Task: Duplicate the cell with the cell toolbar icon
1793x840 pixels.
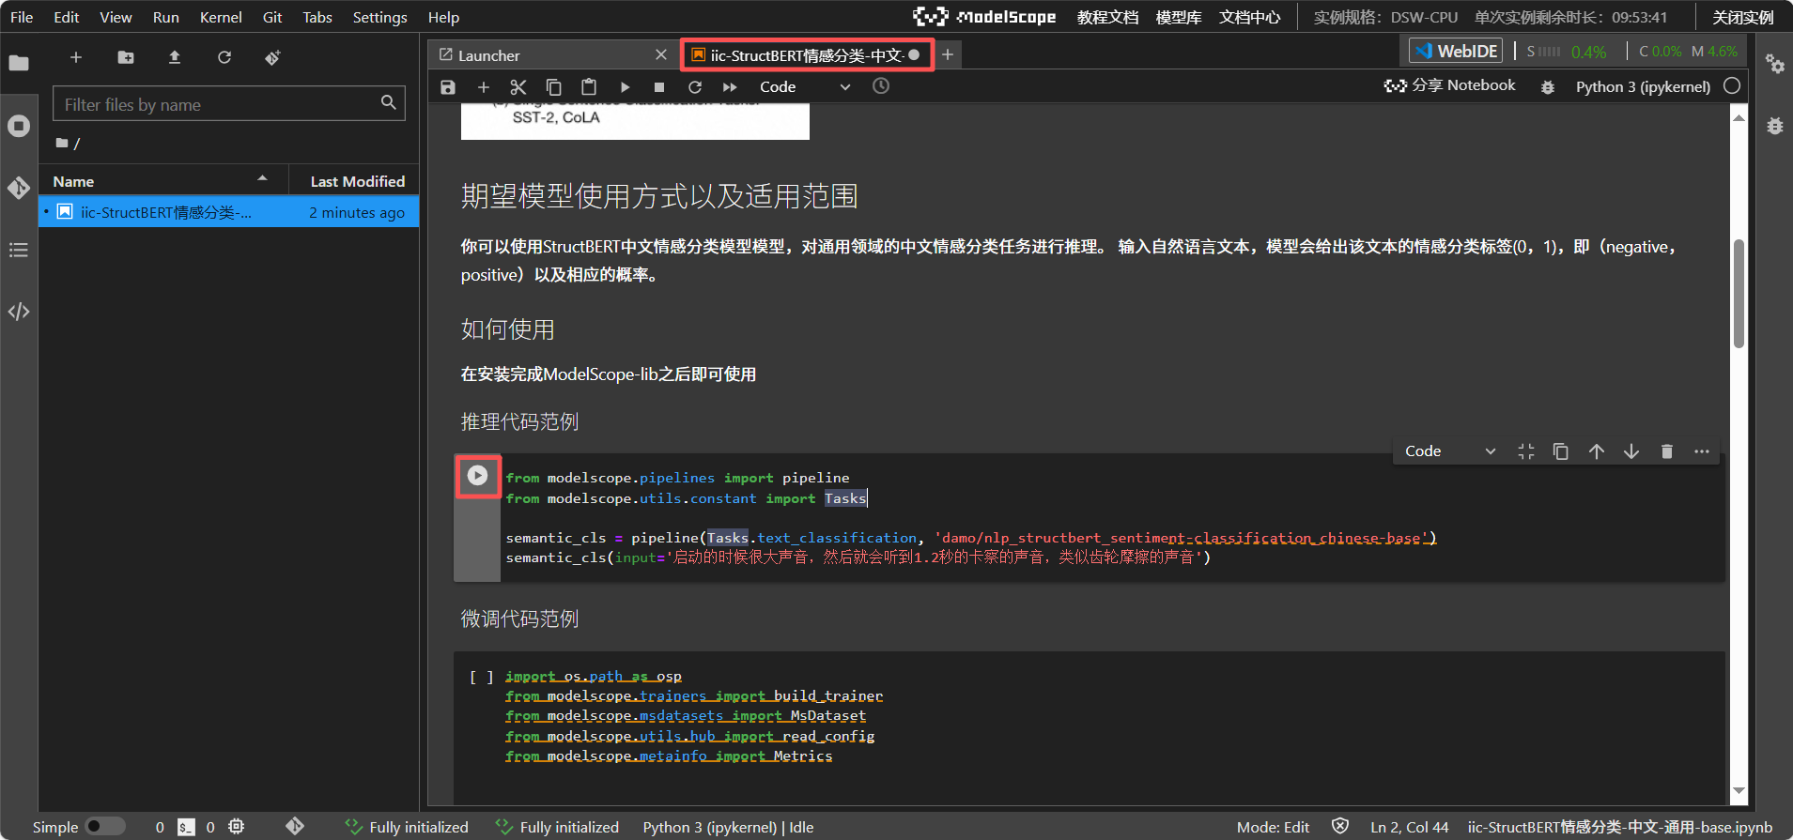Action: tap(1561, 451)
